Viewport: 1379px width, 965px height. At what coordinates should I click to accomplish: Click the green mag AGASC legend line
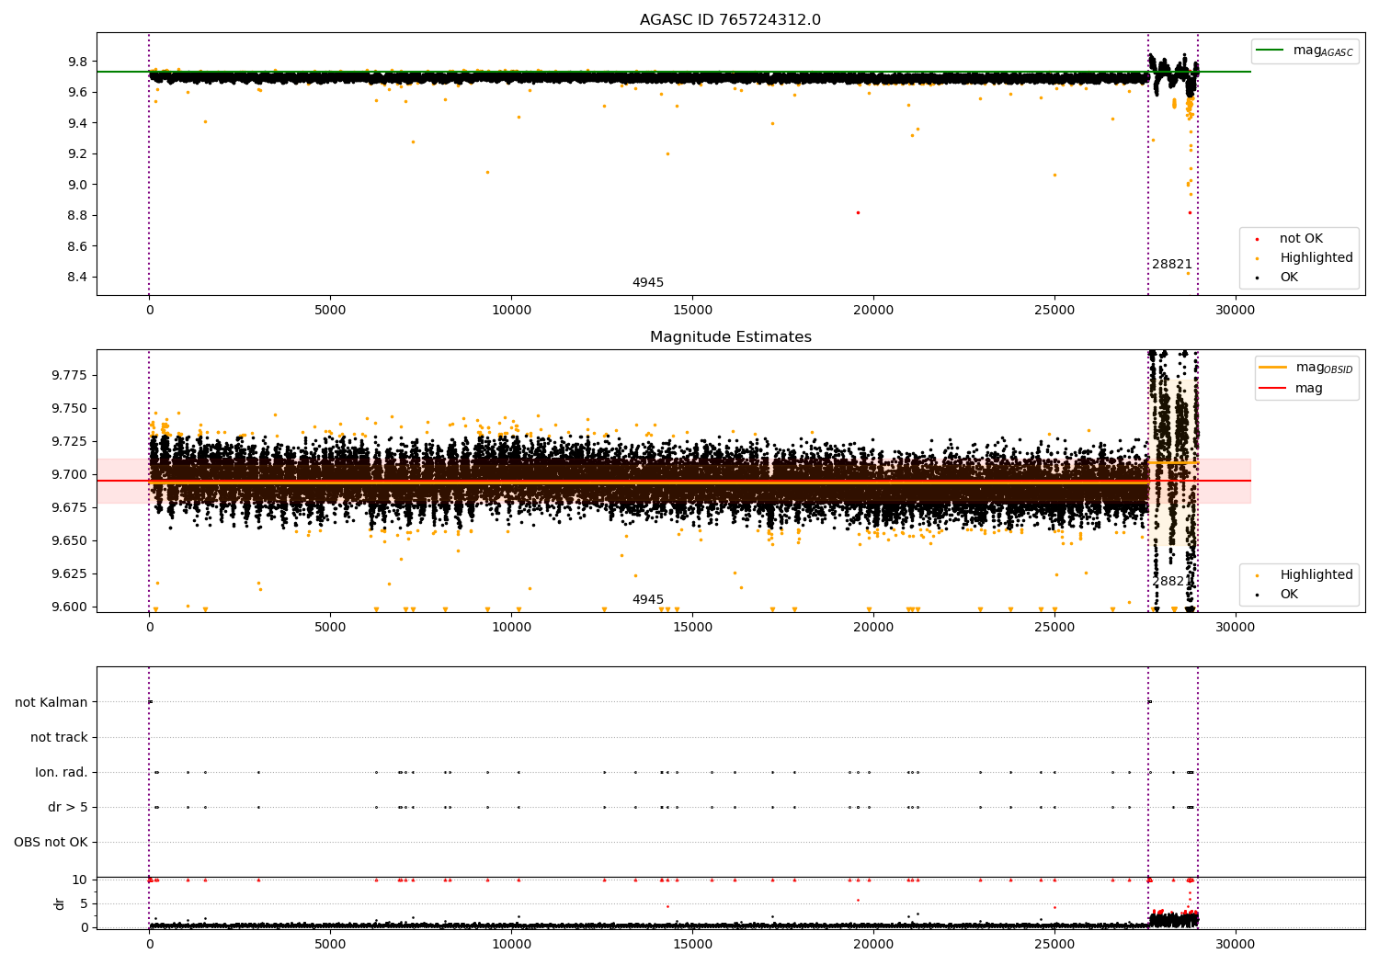1271,51
